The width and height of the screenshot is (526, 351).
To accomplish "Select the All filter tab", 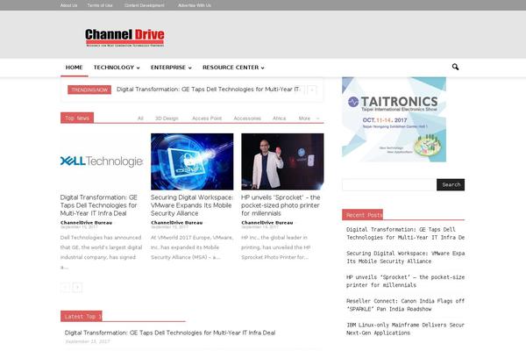I will coord(140,118).
